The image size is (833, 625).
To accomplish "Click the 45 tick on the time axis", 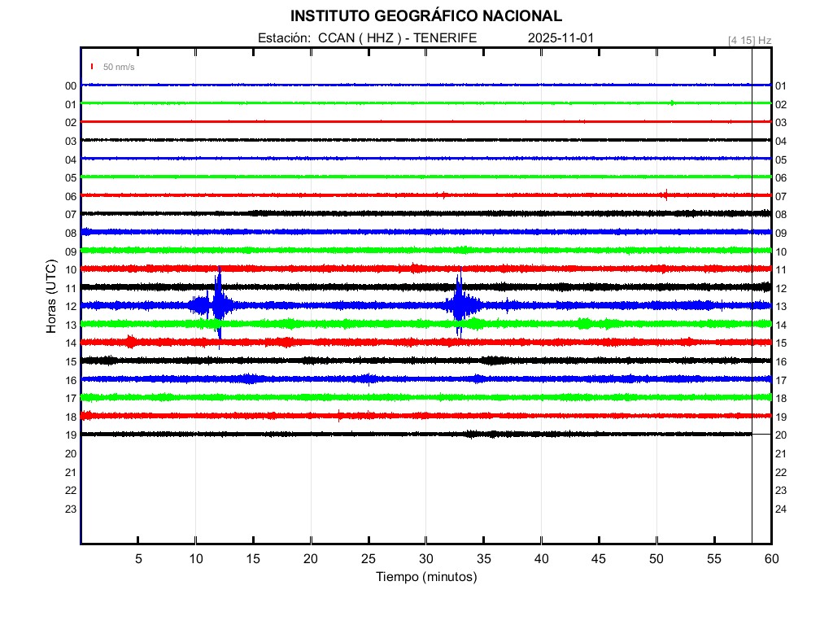I will point(600,559).
